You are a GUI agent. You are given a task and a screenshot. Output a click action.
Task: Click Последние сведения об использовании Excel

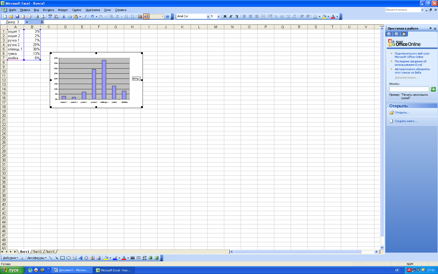[410, 63]
